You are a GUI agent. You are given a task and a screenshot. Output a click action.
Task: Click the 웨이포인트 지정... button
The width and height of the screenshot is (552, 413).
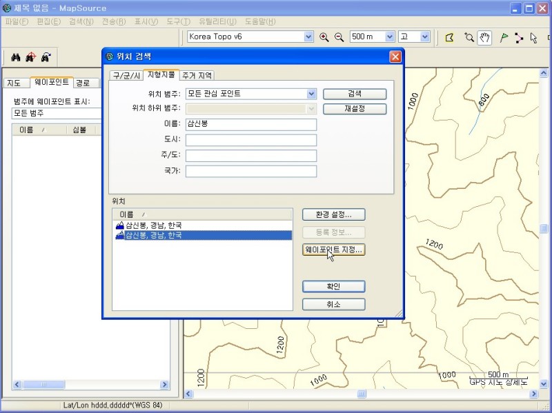point(333,250)
